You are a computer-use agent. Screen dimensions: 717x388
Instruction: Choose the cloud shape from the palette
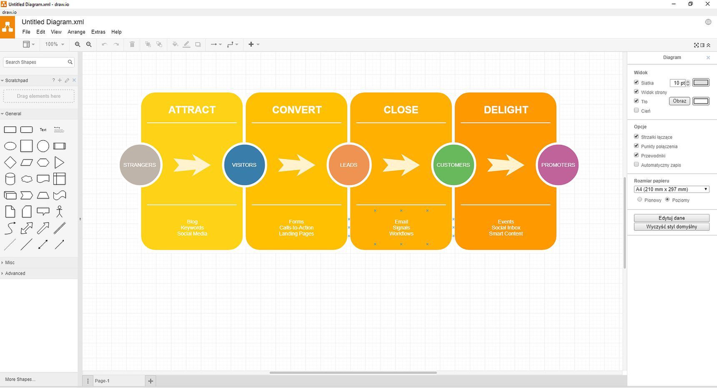[x=27, y=179]
